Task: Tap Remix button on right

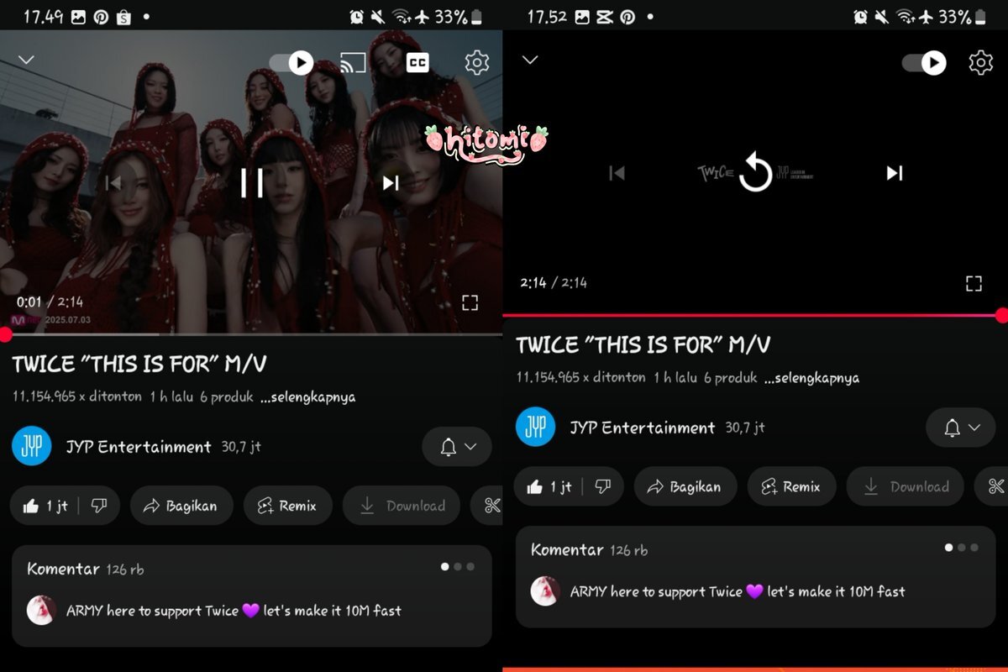Action: [x=792, y=486]
